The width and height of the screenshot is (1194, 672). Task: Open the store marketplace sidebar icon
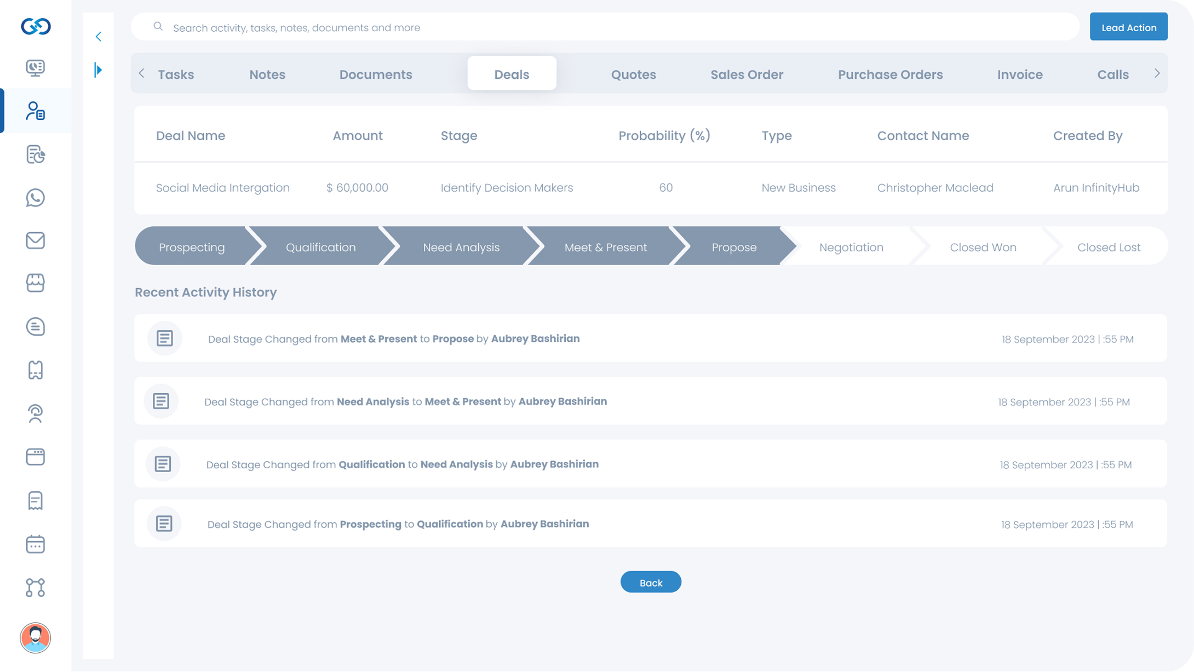pos(35,283)
